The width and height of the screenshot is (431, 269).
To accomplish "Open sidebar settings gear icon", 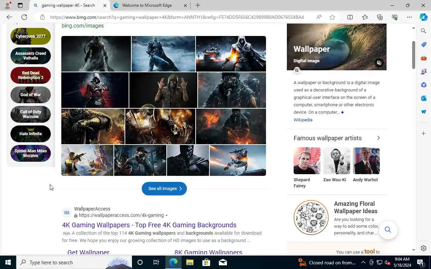I will (x=424, y=248).
